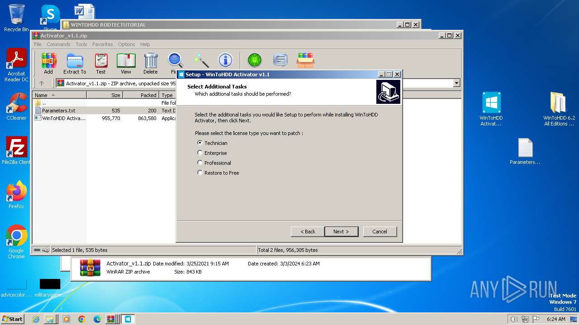Screen dimensions: 579x325
Task: Open CCleaner desktop shortcut
Action: tap(16, 107)
